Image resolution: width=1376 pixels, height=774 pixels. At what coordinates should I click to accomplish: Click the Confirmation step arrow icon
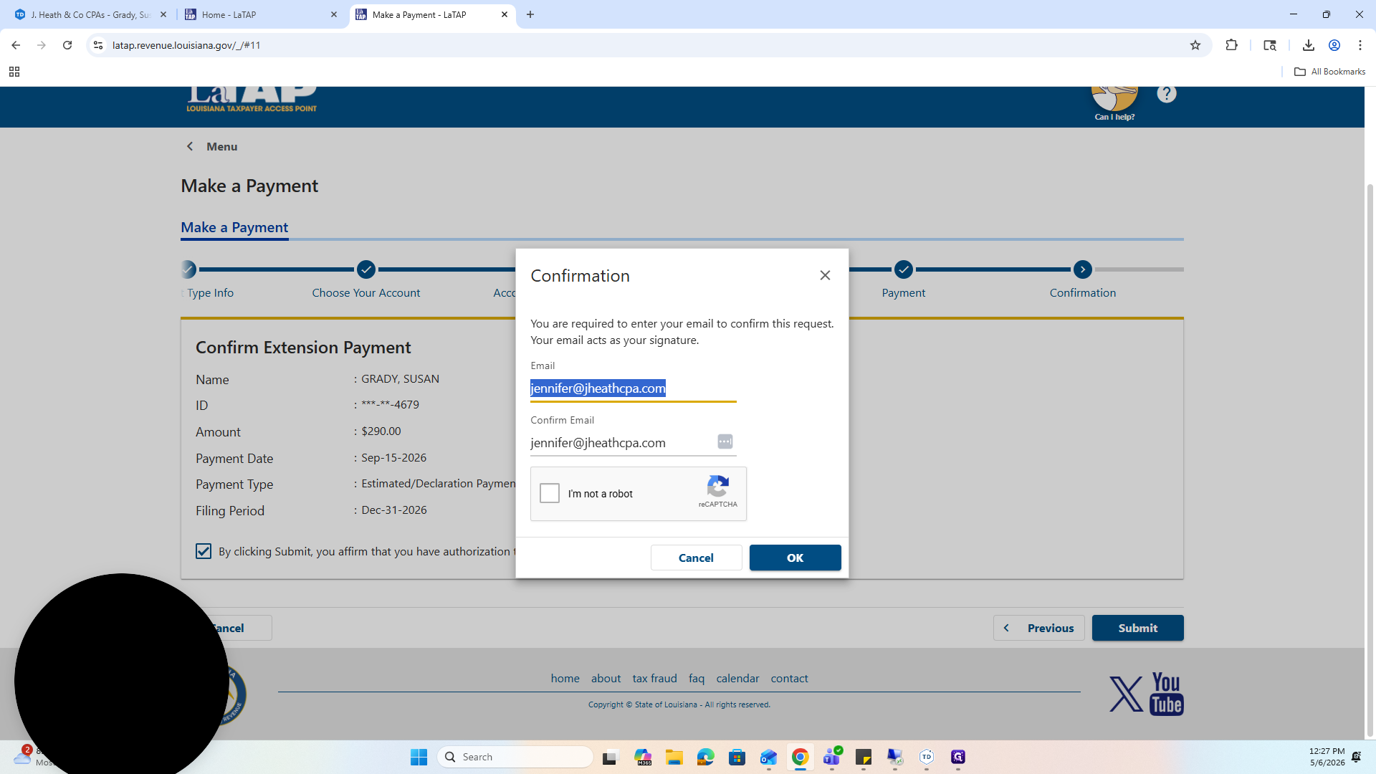[1082, 269]
